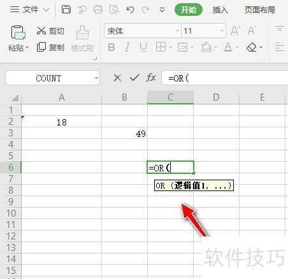Decrease font size with A- icon

click(252, 31)
